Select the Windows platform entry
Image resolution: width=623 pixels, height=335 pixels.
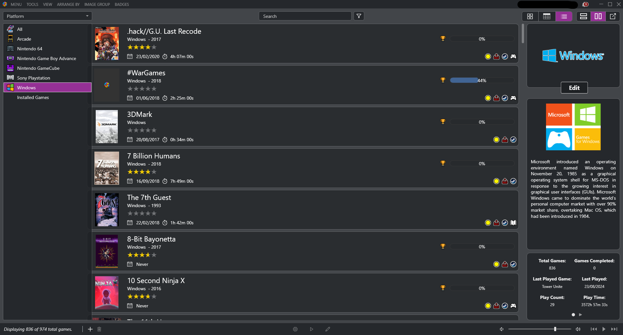tap(47, 88)
